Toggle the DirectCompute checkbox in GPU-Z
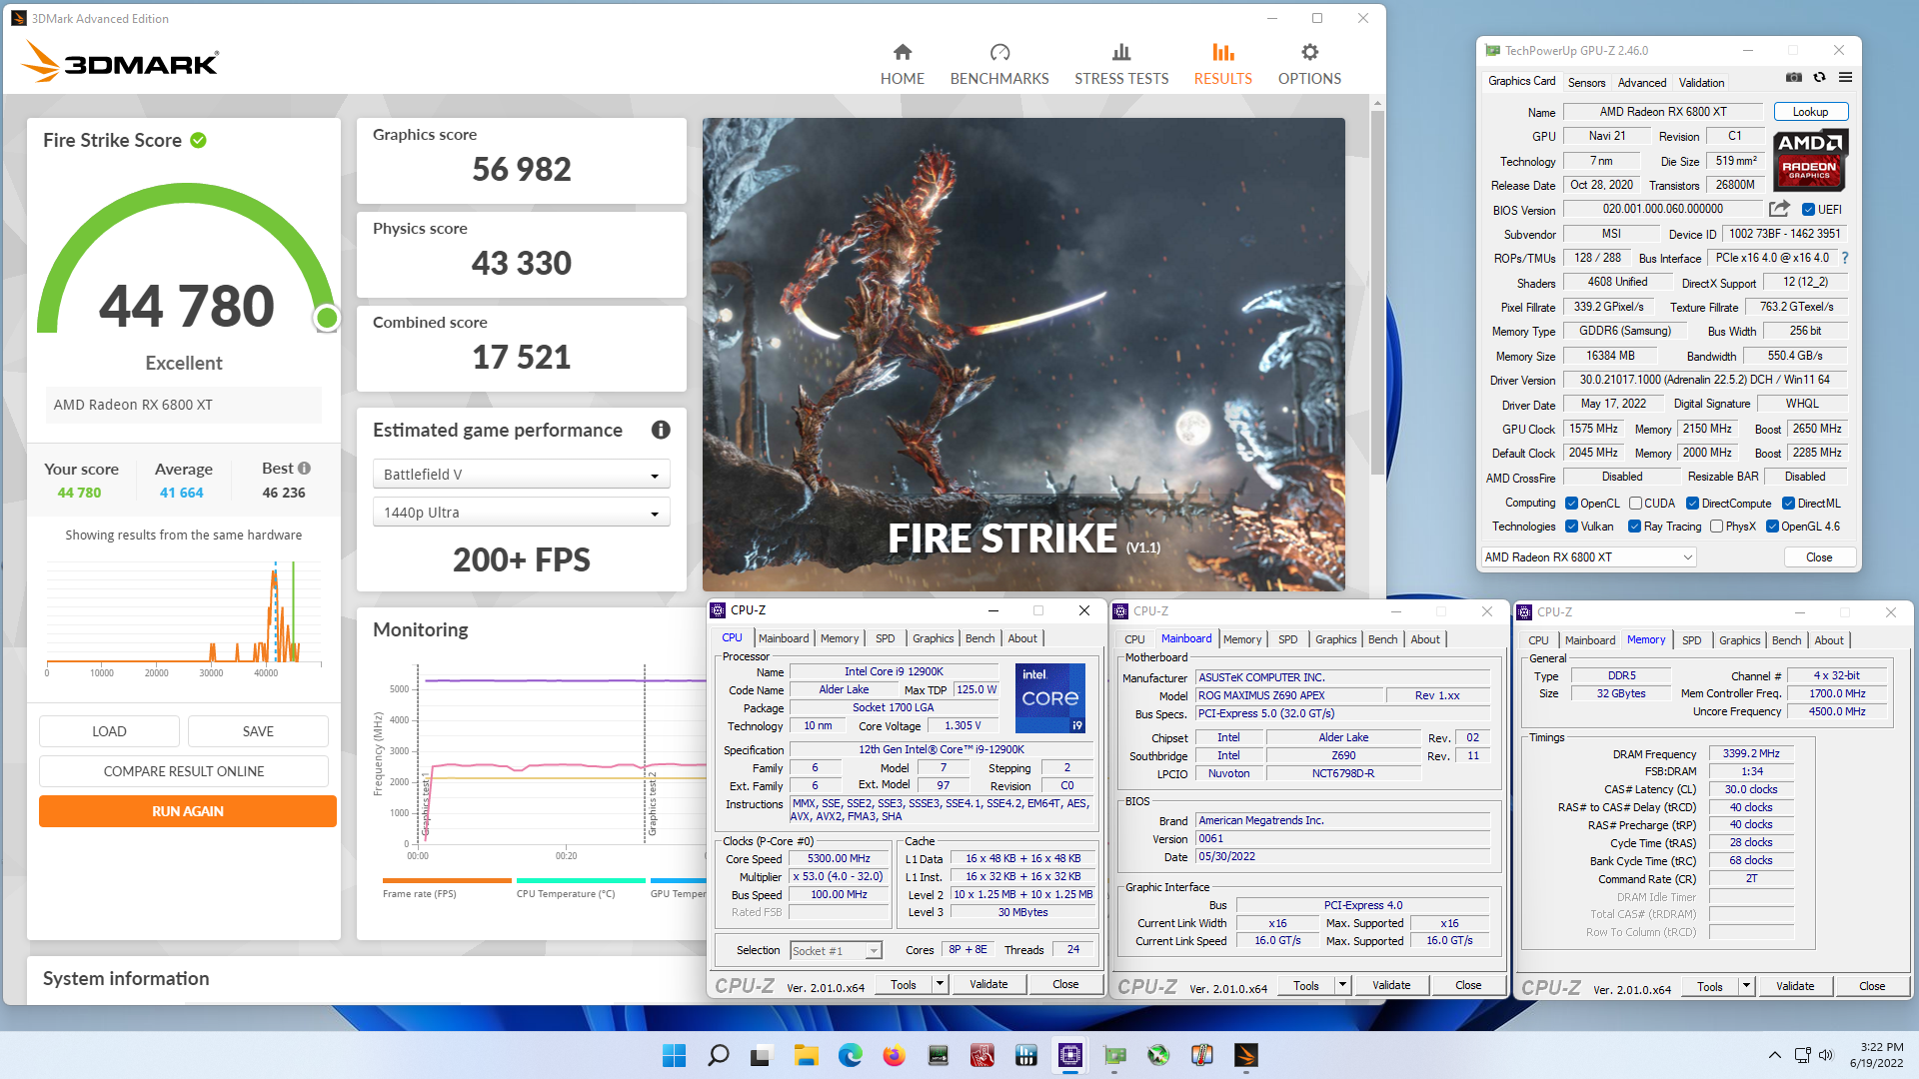 [1693, 504]
